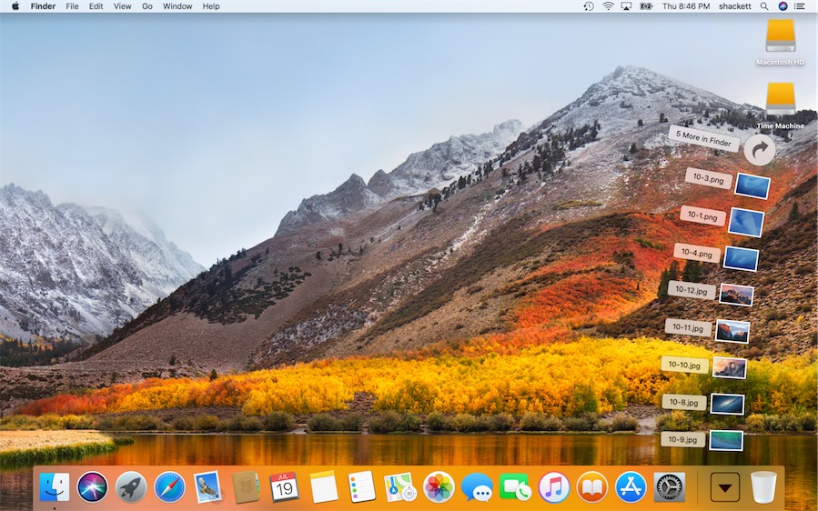Click the 10-8.jpg file label

click(684, 402)
